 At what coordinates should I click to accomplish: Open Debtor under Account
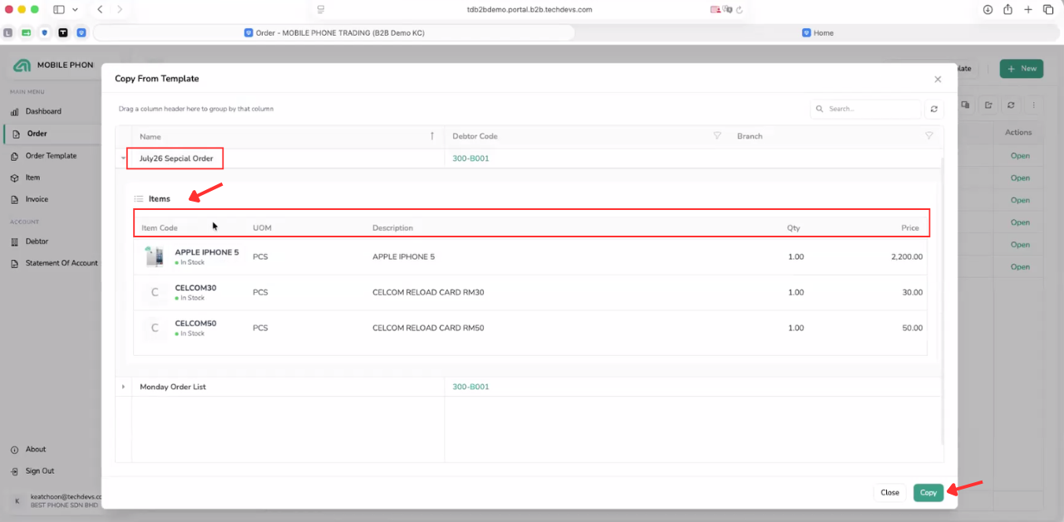pyautogui.click(x=37, y=241)
